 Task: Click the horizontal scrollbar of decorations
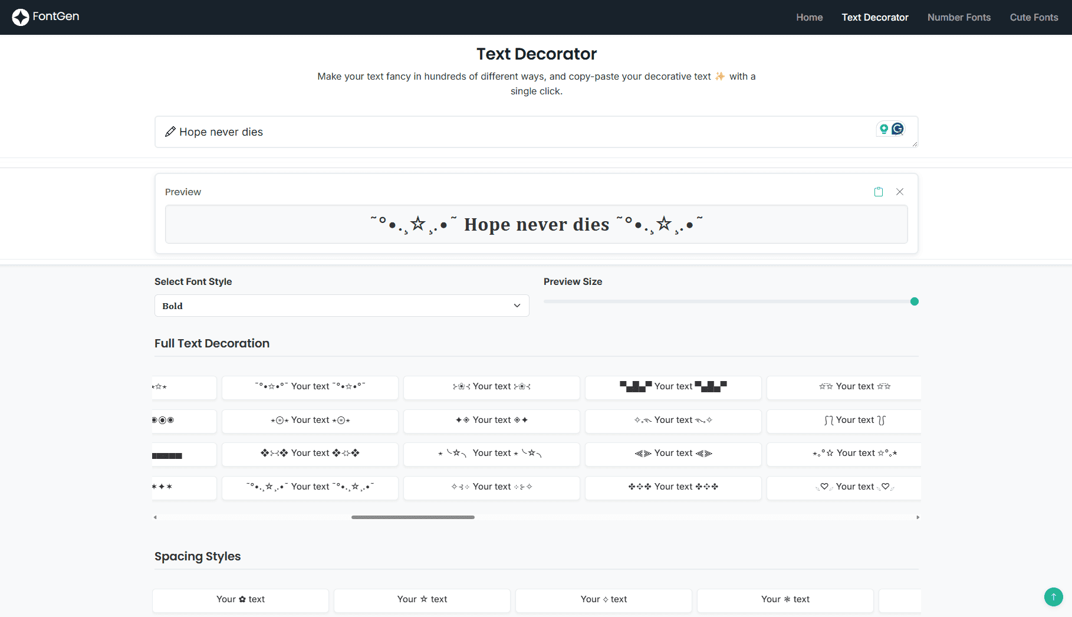click(413, 517)
